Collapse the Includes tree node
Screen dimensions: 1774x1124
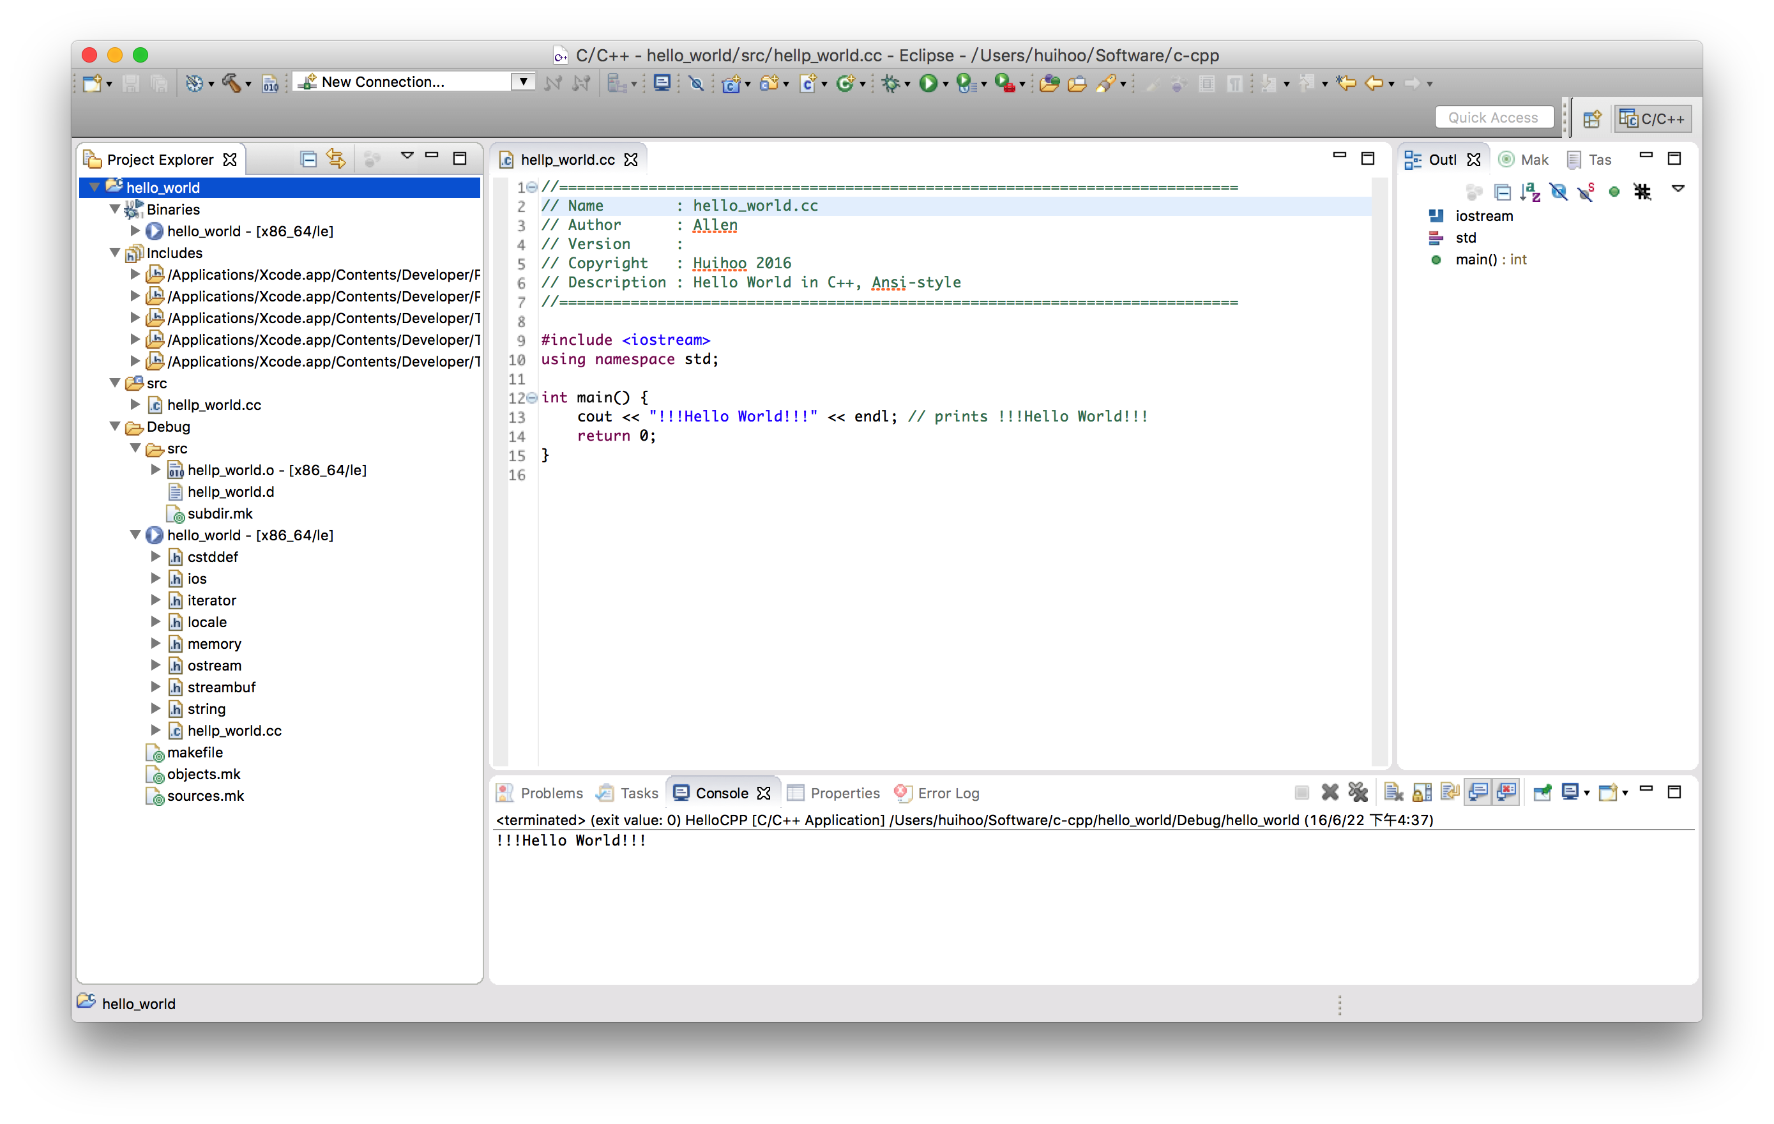point(115,253)
